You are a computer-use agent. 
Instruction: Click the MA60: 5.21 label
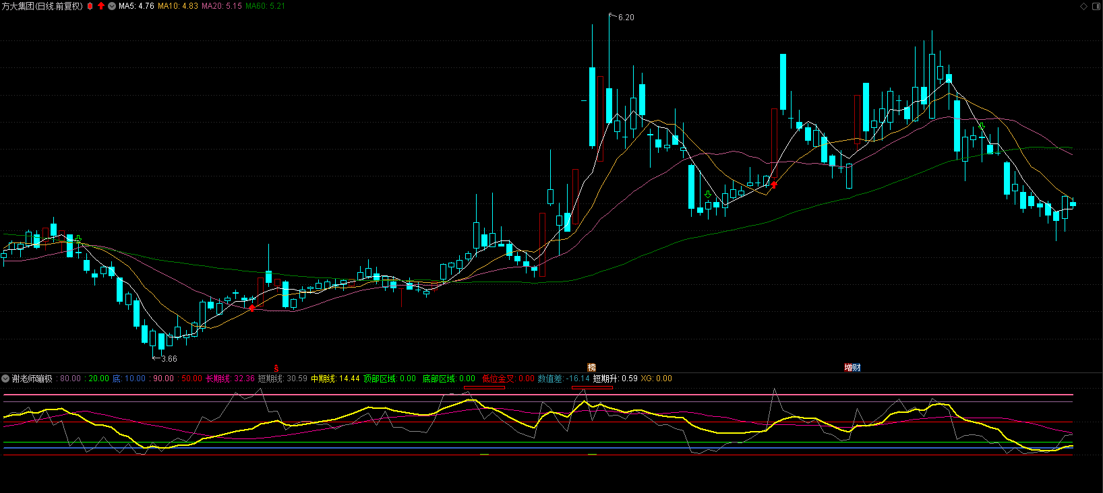click(x=265, y=6)
